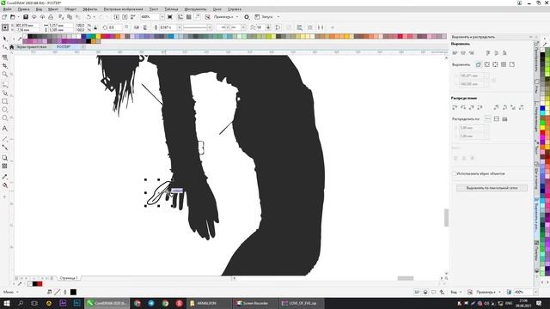
Task: Click the distribute left icon in Distribute section
Action: click(x=455, y=107)
